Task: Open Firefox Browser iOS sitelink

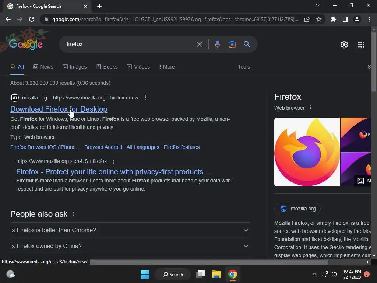Action: tap(45, 147)
